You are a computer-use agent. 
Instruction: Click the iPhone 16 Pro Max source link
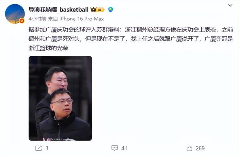[x=81, y=19]
